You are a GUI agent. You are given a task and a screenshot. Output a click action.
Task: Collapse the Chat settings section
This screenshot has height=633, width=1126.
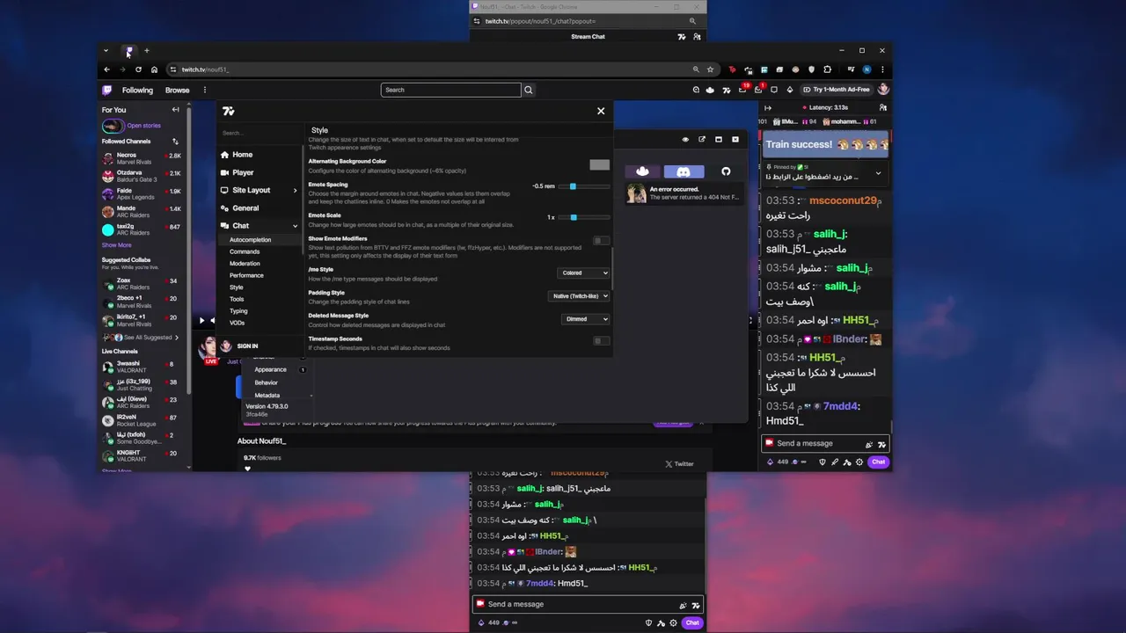click(x=259, y=226)
